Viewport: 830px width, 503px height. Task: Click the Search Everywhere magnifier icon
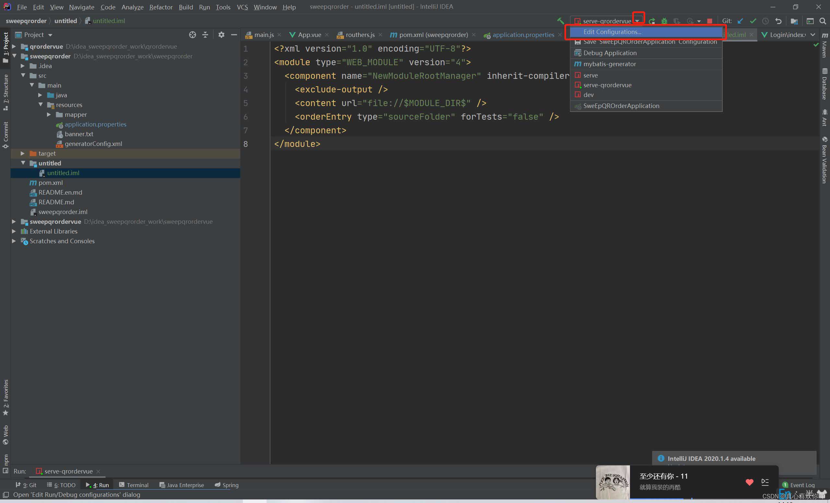point(823,21)
